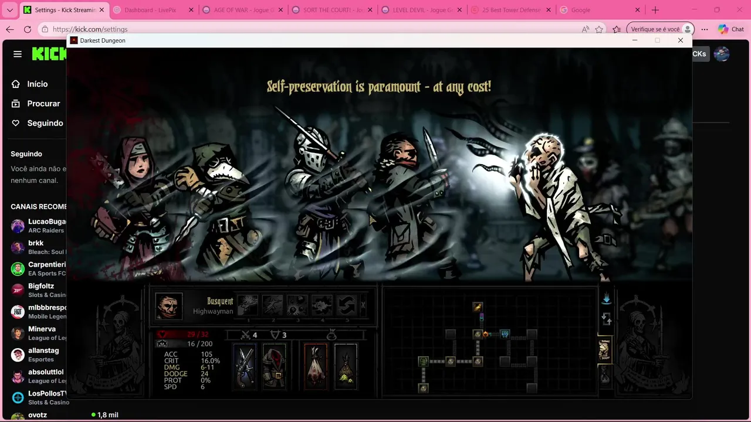Select the second trinket bag with green gems
Image resolution: width=751 pixels, height=422 pixels.
click(346, 366)
